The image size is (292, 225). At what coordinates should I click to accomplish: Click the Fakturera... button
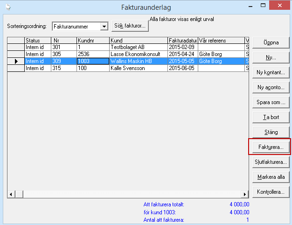[x=271, y=147]
